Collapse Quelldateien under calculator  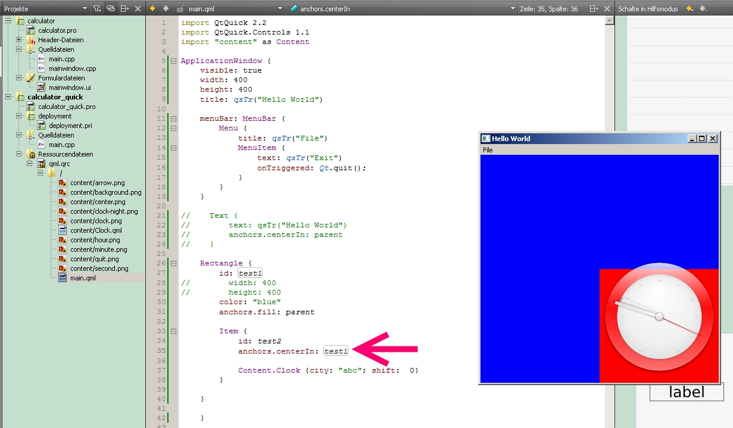[19, 49]
